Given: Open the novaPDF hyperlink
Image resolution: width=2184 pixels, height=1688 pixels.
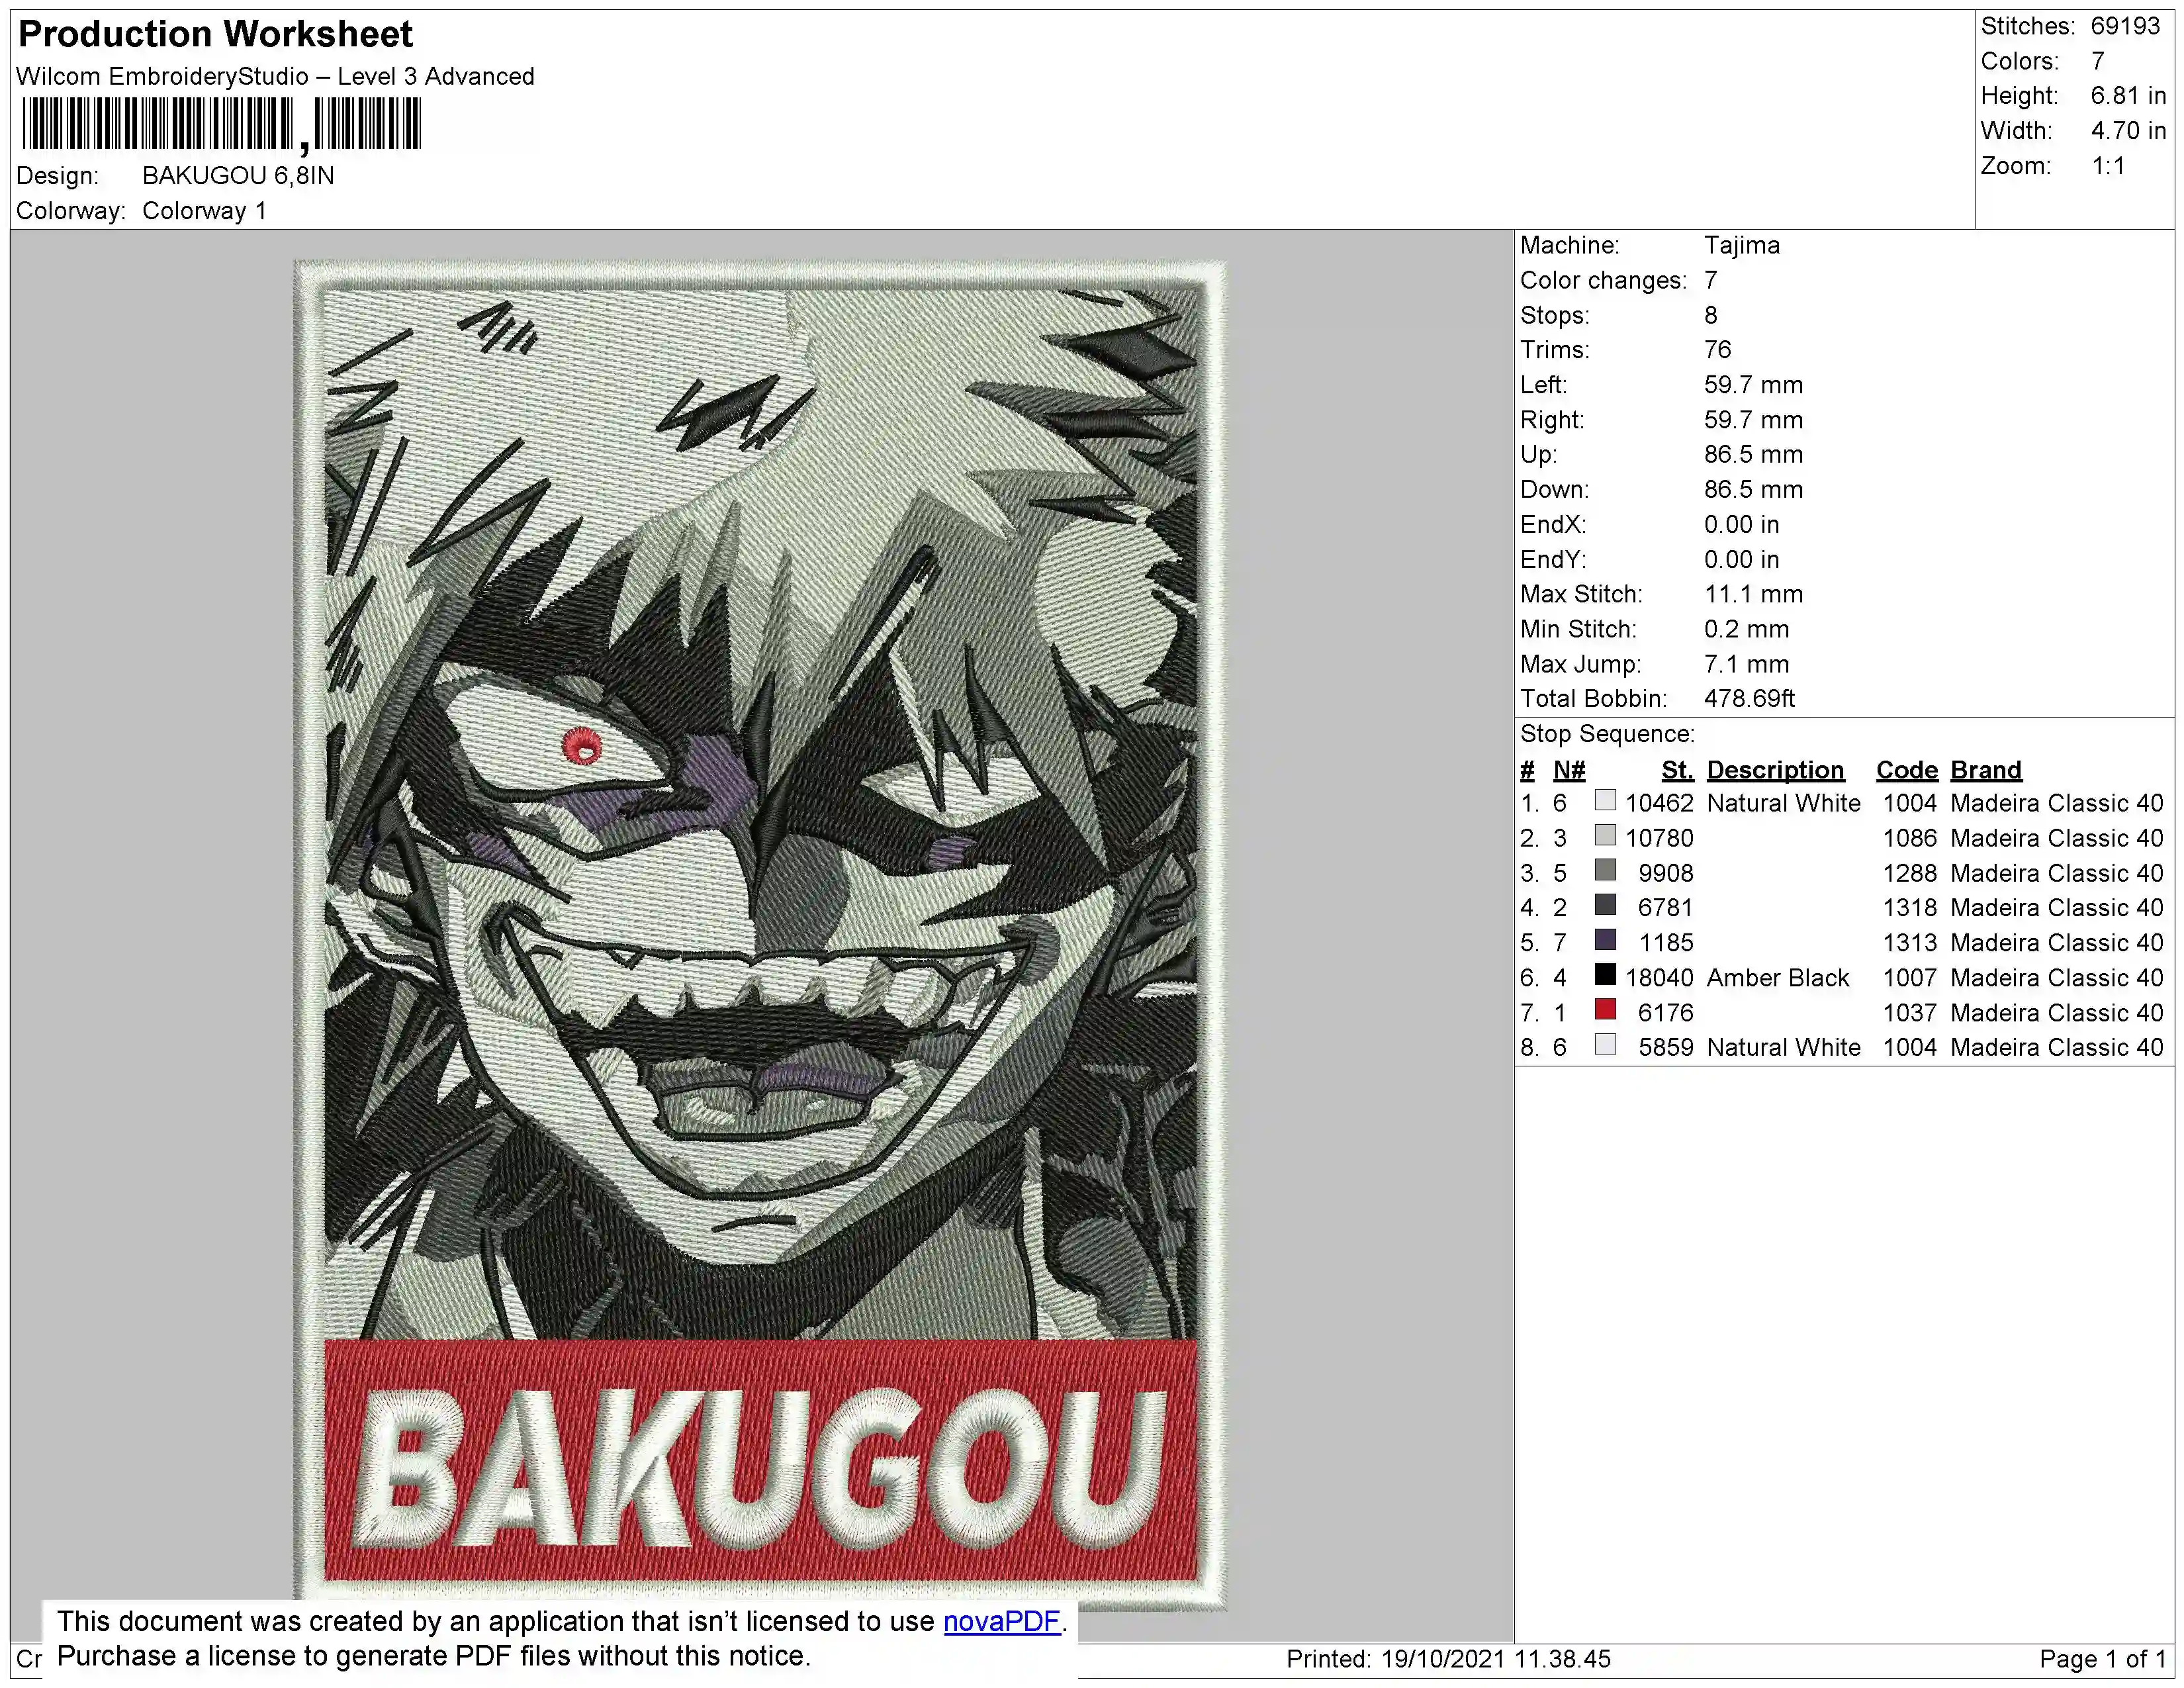Looking at the screenshot, I should click(1001, 1621).
